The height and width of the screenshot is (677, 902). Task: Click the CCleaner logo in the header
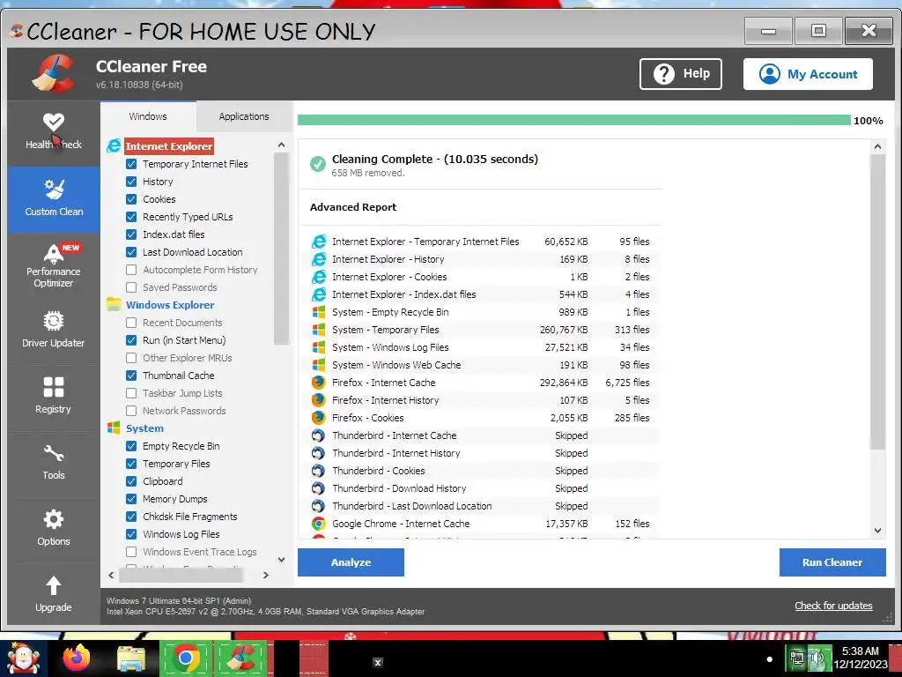point(53,73)
